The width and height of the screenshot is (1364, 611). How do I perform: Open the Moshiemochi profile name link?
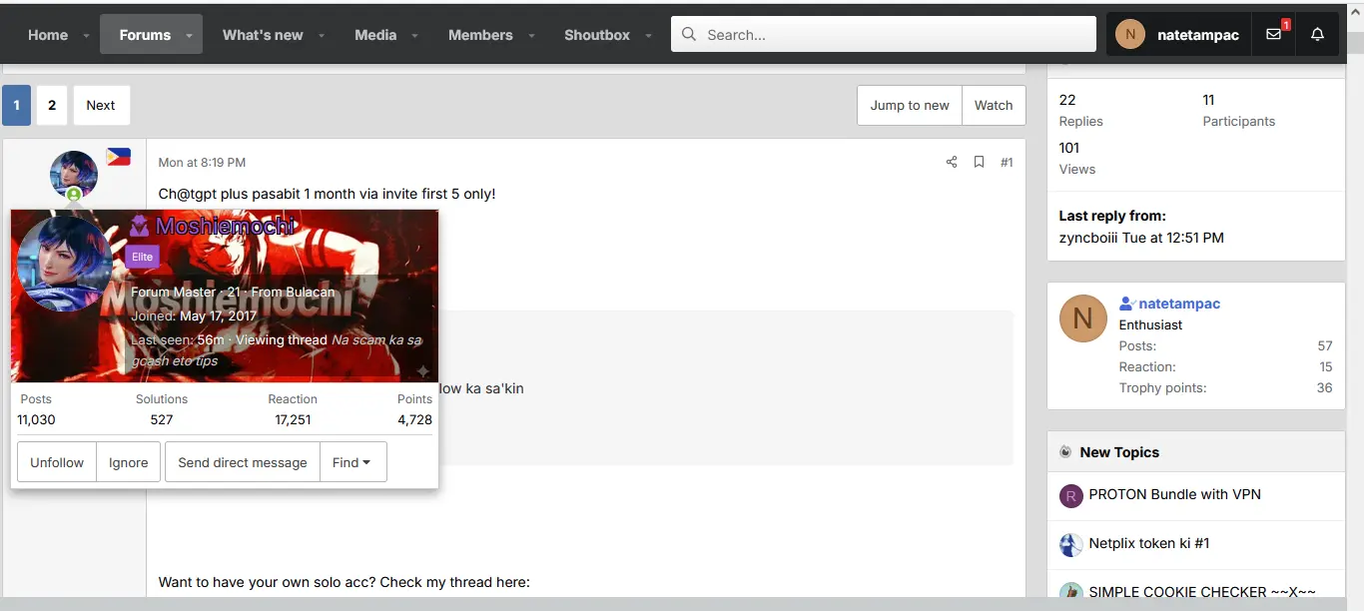coord(225,227)
